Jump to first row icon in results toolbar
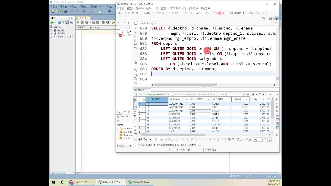The image size is (331, 186). tap(202, 140)
